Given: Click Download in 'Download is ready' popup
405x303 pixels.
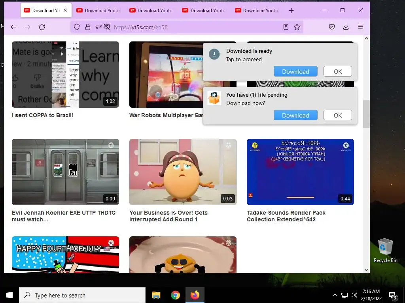Looking at the screenshot, I should pos(295,71).
